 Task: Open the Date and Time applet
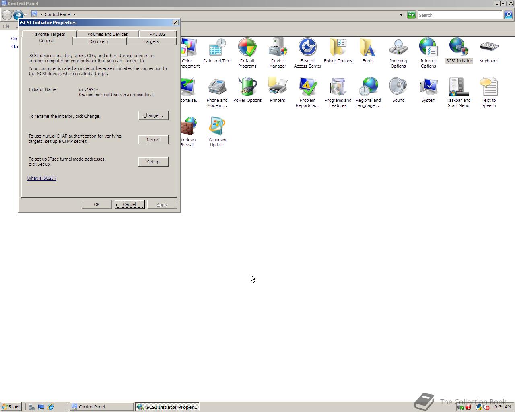[217, 51]
